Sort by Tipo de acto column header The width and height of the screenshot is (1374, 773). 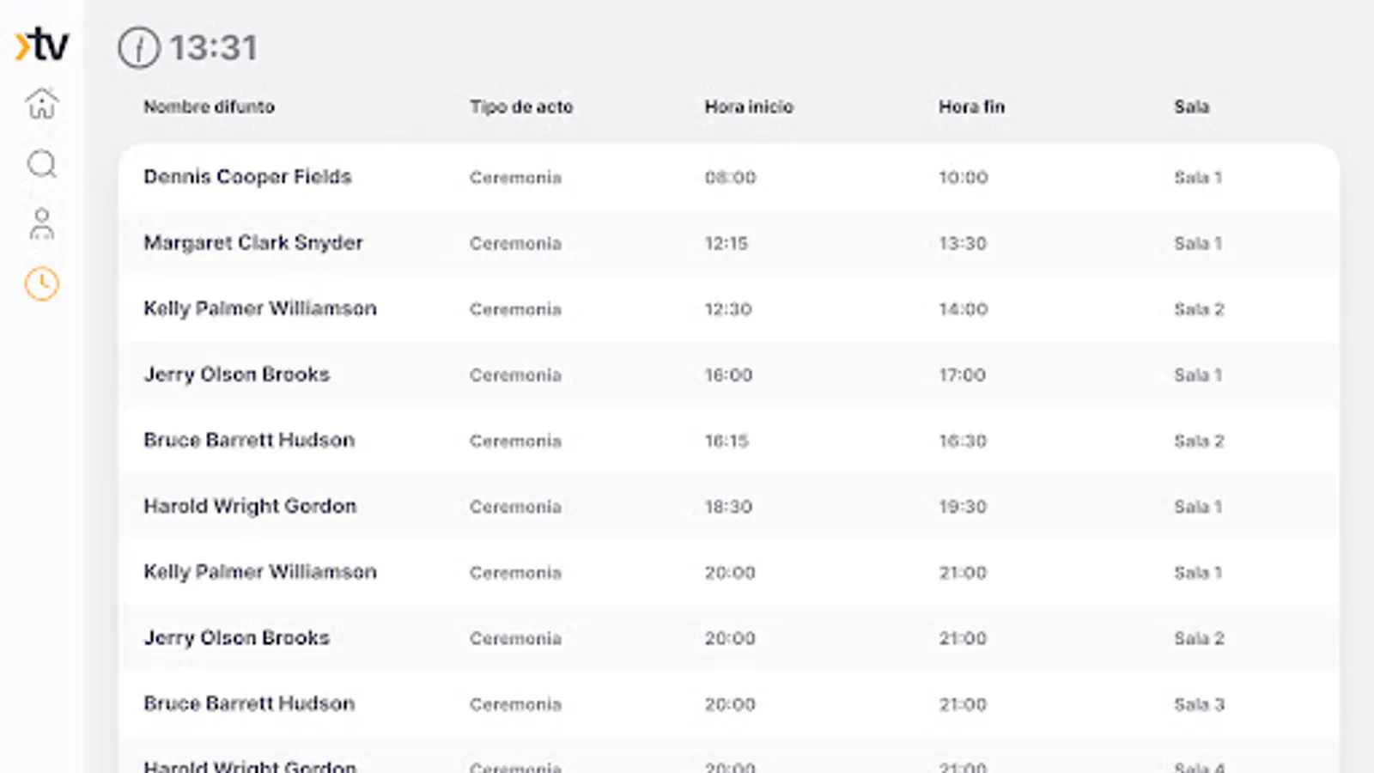(520, 107)
